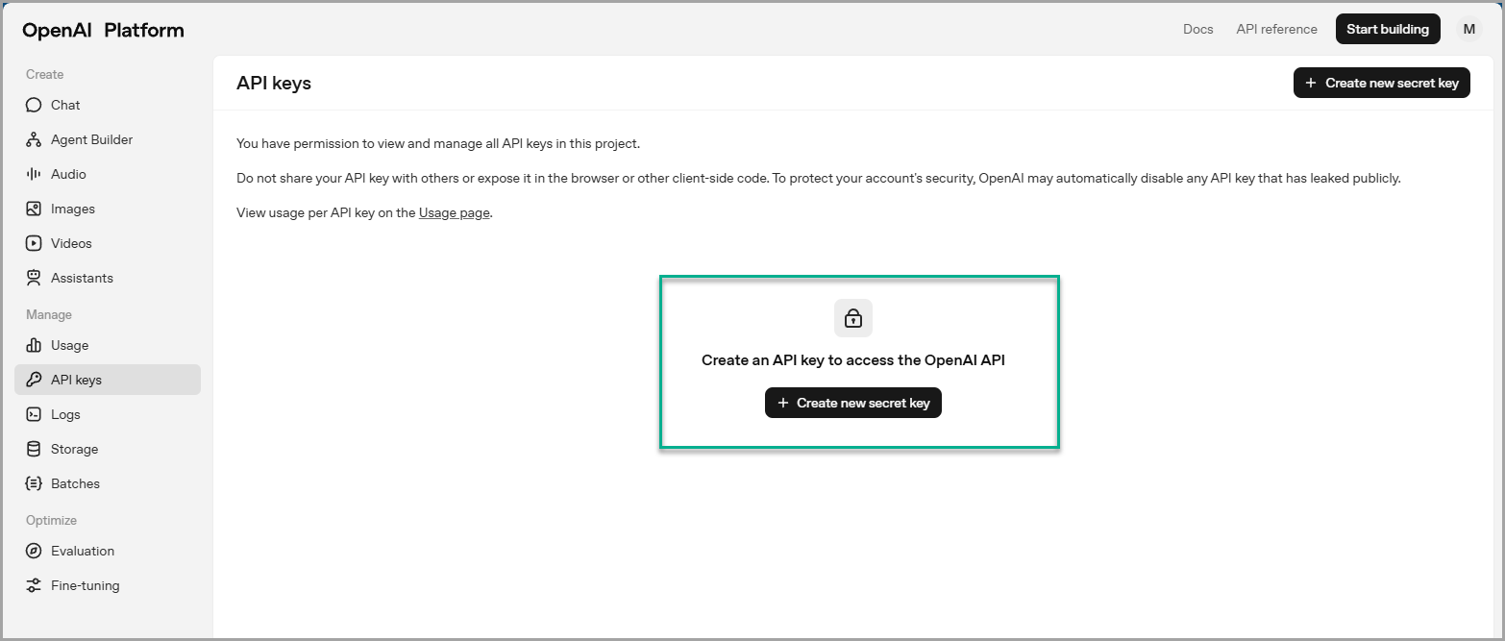Screen dimensions: 1505x641
Task: Click the lock icon in center card
Action: pyautogui.click(x=852, y=318)
